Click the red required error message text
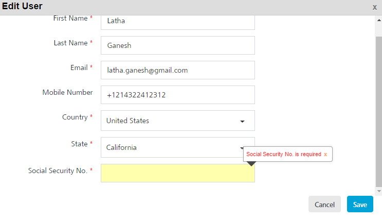Screen dimensions: 382x220 [284, 155]
